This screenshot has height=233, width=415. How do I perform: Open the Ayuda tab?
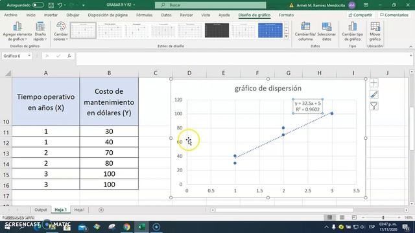coord(224,15)
